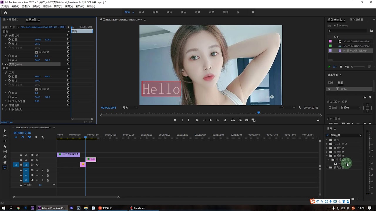Expand the 音频效果 folder
The height and width of the screenshot is (211, 376).
coord(327,148)
